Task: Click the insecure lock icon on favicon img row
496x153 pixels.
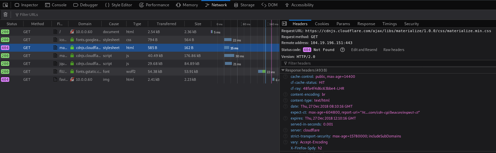Action: click(72, 79)
